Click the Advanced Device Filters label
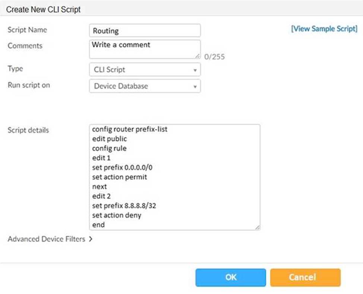The width and height of the screenshot is (363, 294). point(47,239)
